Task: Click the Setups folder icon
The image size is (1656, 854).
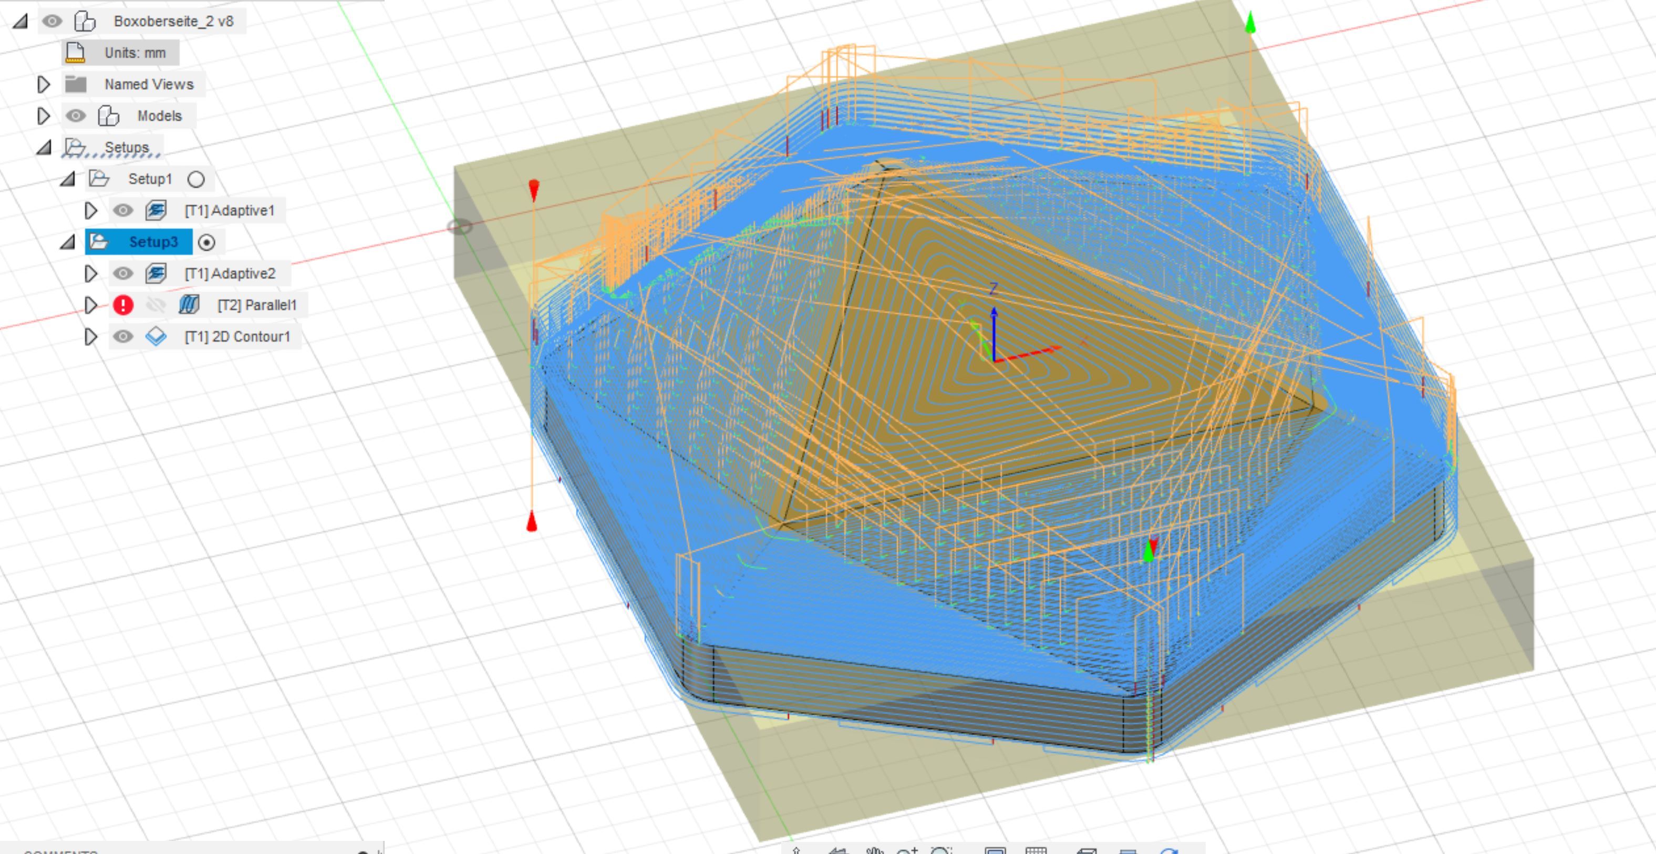Action: click(75, 147)
